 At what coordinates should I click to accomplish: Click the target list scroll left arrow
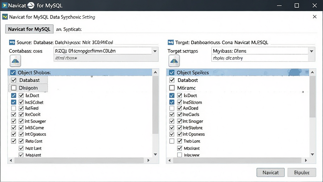[169, 160]
